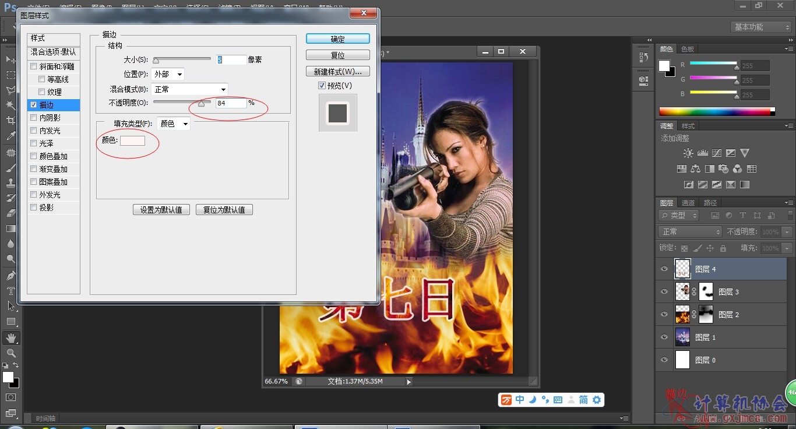Image resolution: width=796 pixels, height=429 pixels.
Task: Switch to the 通道 channels tab
Action: point(688,203)
